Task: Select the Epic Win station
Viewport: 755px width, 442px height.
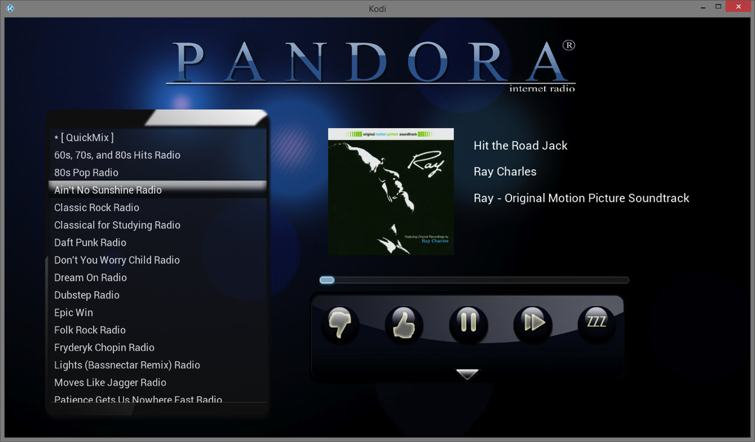Action: click(x=157, y=312)
